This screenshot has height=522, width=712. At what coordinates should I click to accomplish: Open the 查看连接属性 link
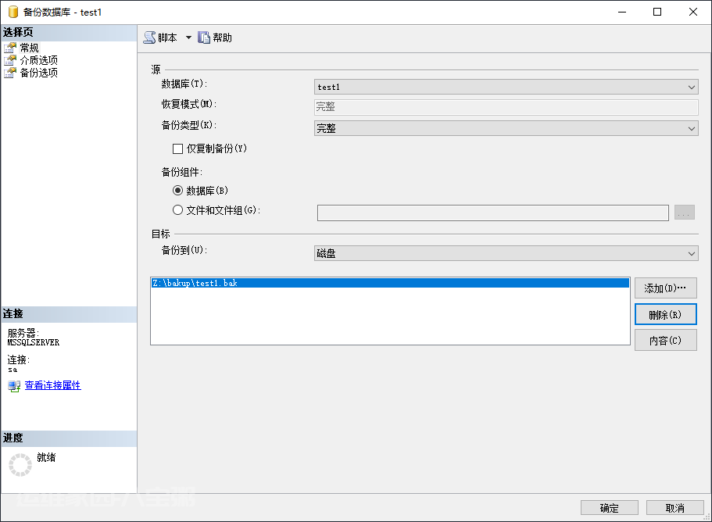[52, 385]
